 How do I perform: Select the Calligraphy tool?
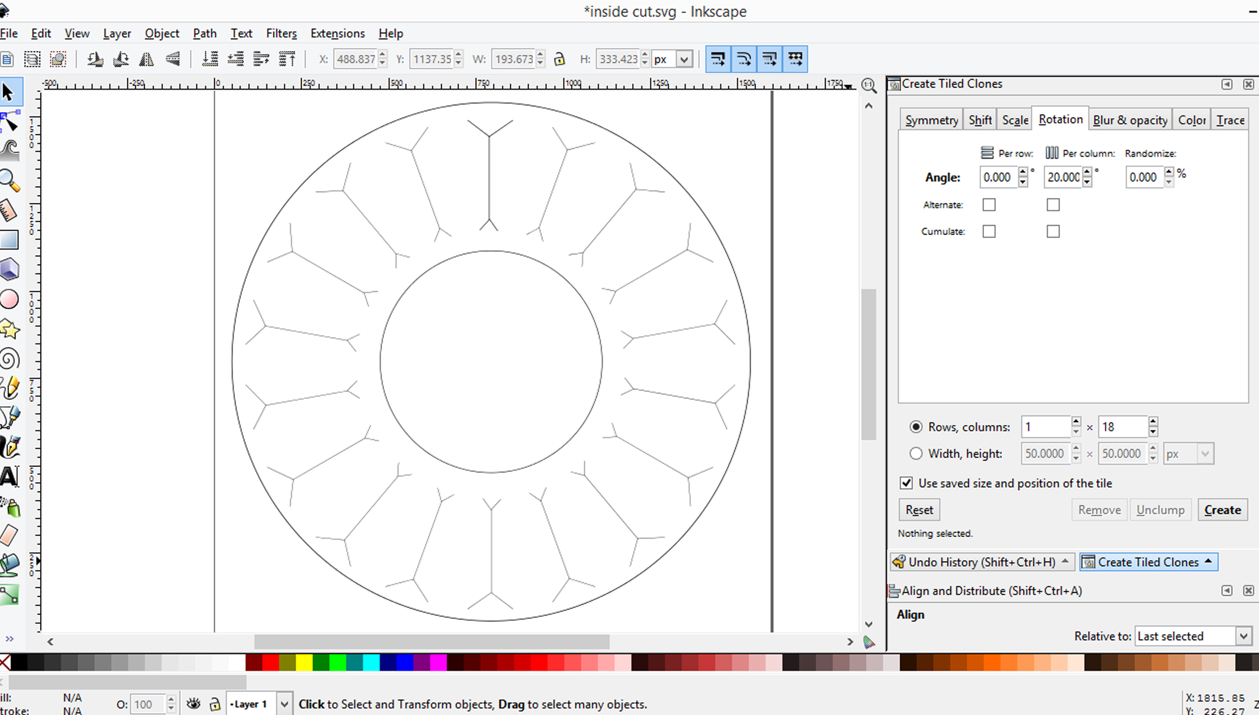[x=9, y=447]
